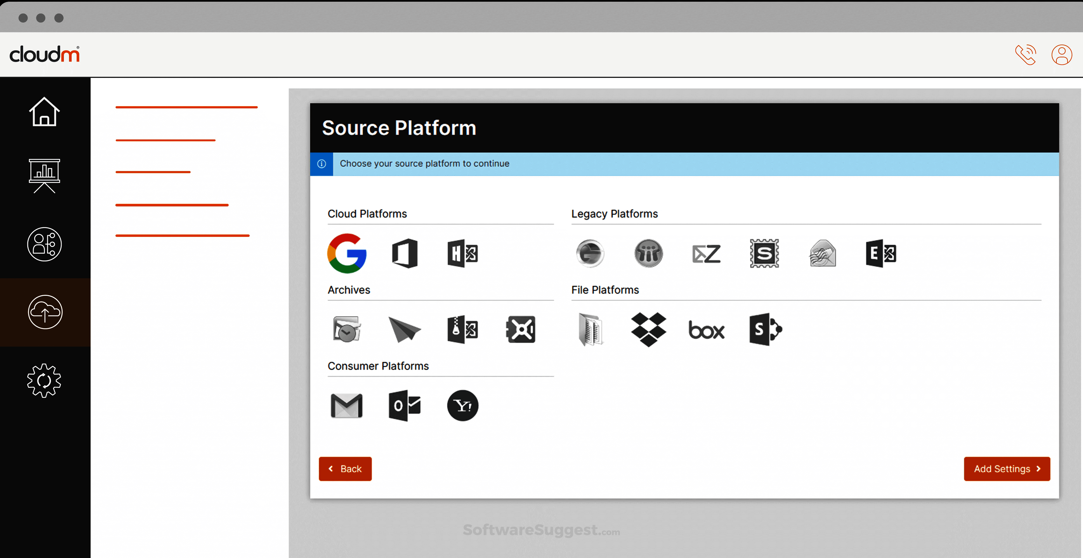The height and width of the screenshot is (558, 1083).
Task: Open the Home page from the sidebar
Action: point(45,111)
